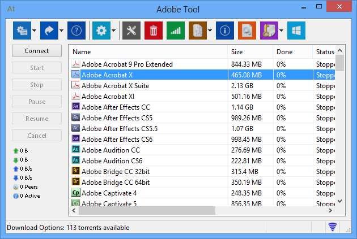This screenshot has height=239, width=357.
Task: Expand dropdown beside purple key icon
Action: 282,31
